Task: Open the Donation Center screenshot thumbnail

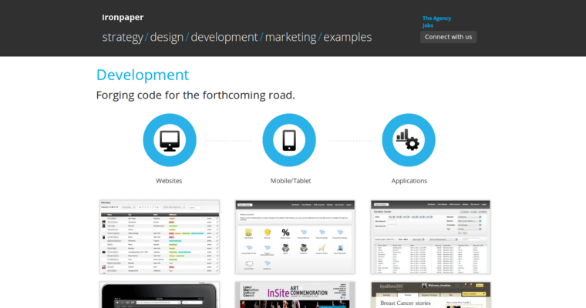Action: click(x=430, y=236)
